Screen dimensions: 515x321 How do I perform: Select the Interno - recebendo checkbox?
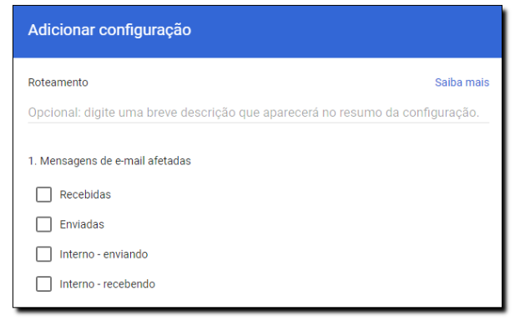pyautogui.click(x=43, y=284)
